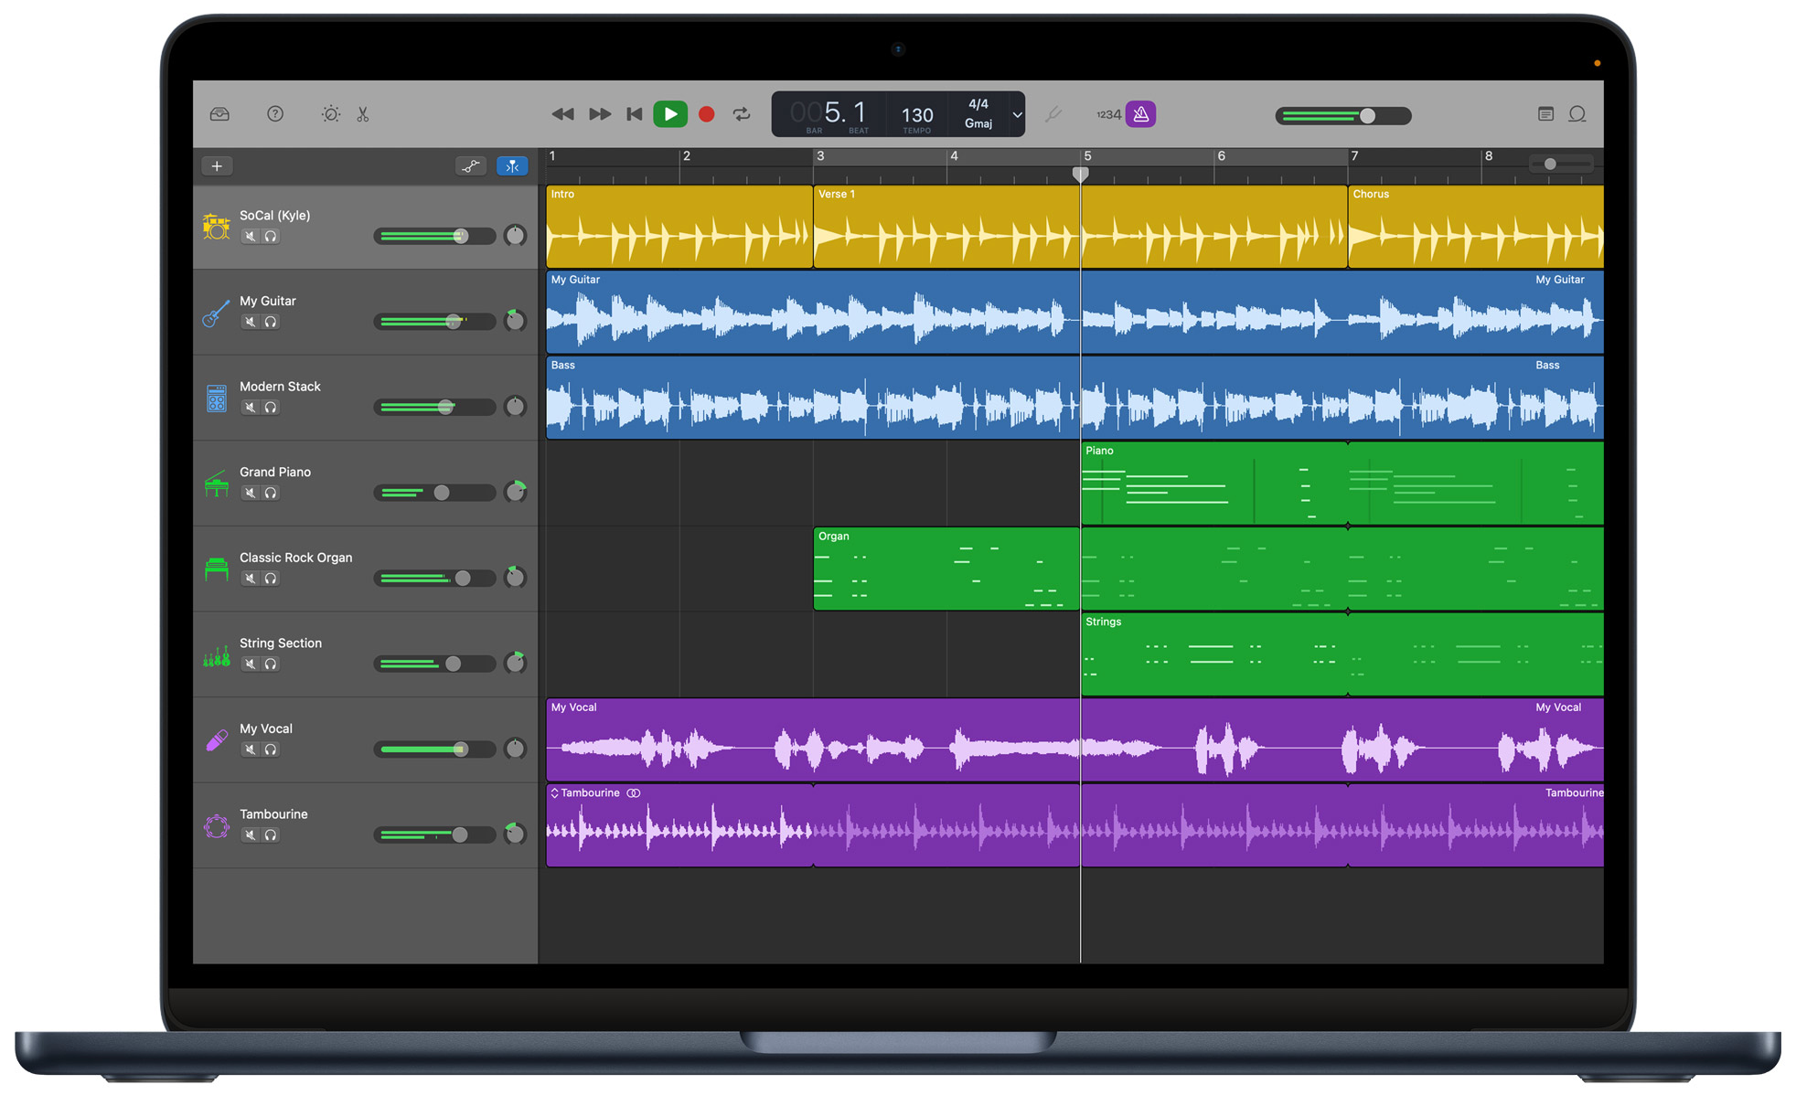Go to beginning of project

[x=635, y=114]
